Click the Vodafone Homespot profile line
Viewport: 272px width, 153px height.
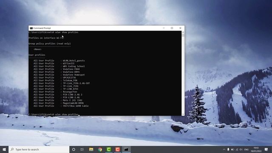tap(59, 75)
